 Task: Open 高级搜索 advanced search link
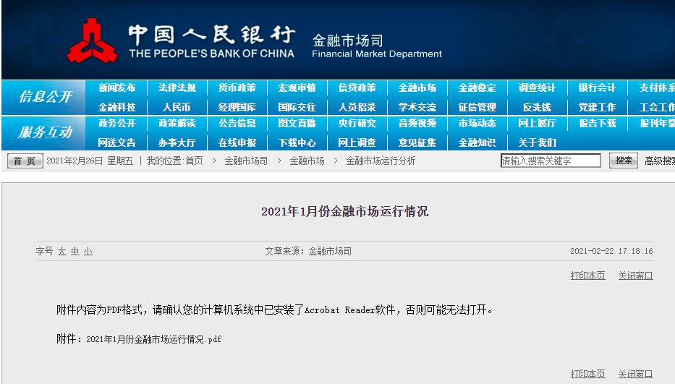[x=660, y=161]
